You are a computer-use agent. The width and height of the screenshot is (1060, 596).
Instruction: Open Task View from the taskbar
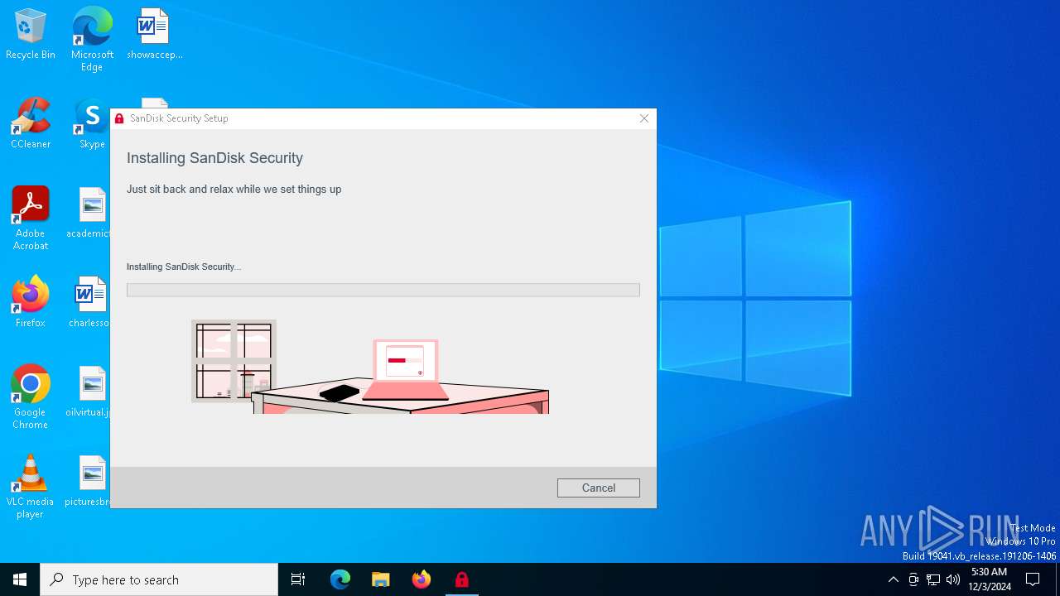pyautogui.click(x=298, y=579)
